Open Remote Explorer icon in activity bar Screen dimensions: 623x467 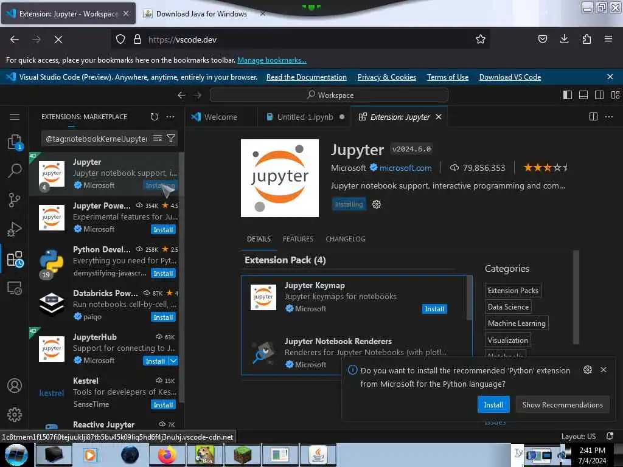15,288
